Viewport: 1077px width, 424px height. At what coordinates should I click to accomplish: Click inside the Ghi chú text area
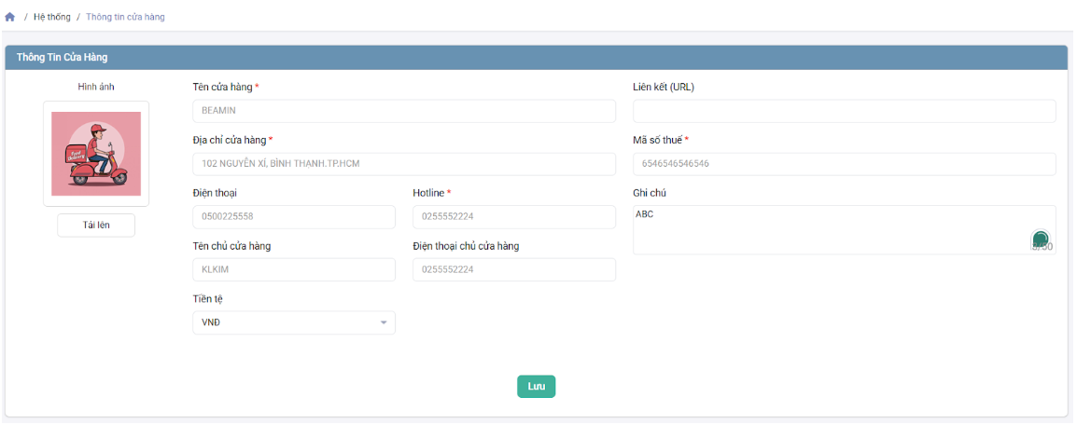pyautogui.click(x=831, y=230)
